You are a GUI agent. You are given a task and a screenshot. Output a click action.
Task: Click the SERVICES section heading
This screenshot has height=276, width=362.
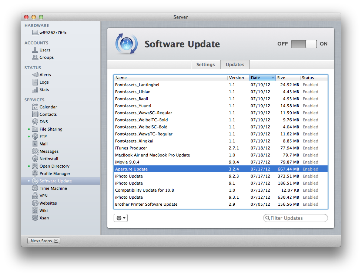tap(34, 100)
